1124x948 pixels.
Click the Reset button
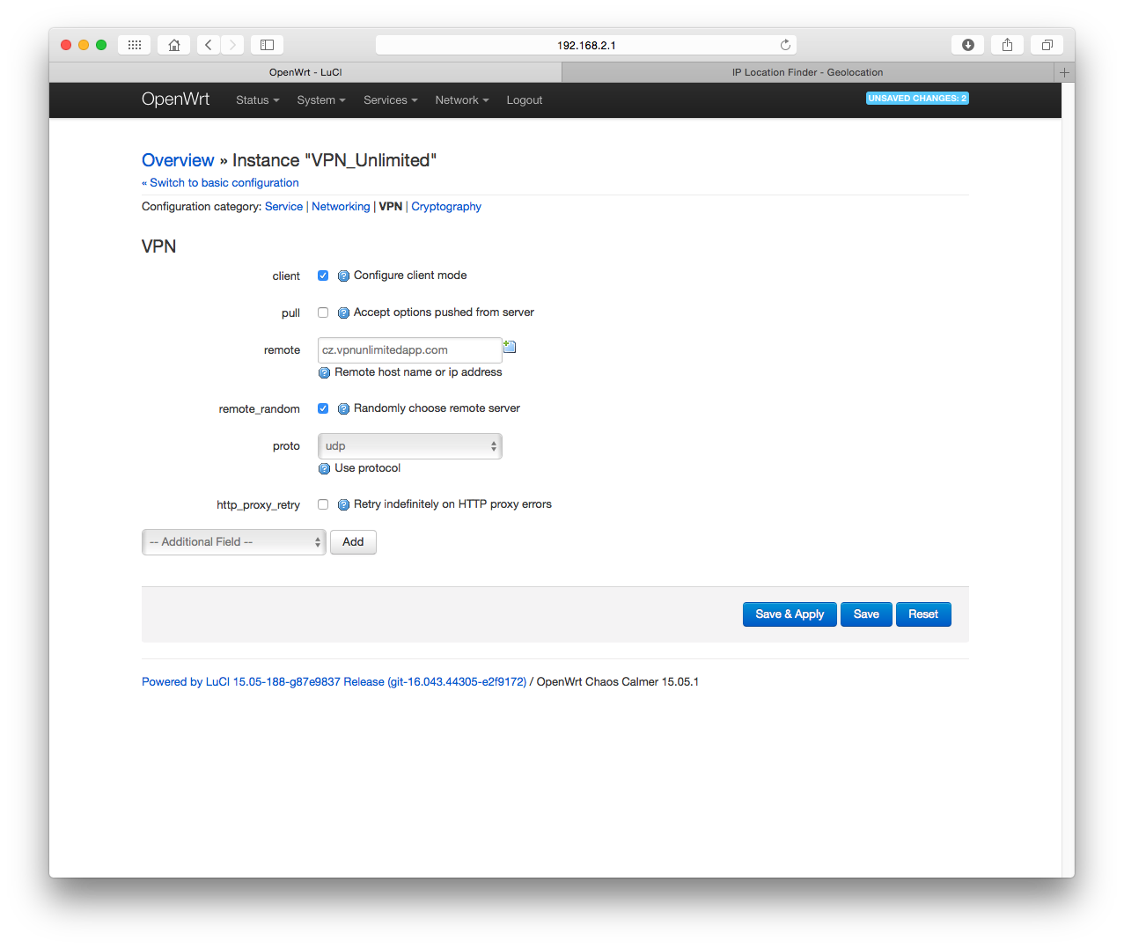point(923,614)
